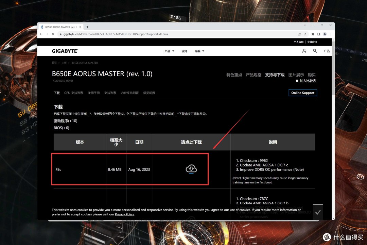
Task: Open a new browser tab with plus
Action: point(87,27)
